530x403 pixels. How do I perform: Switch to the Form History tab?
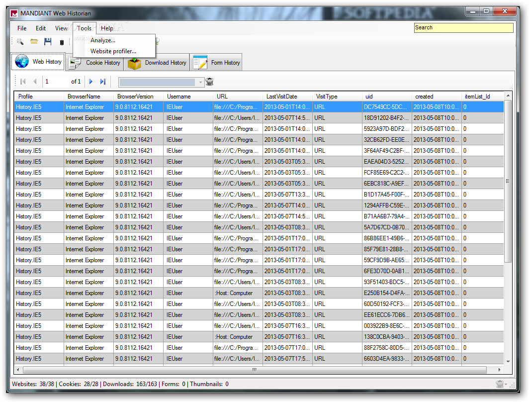click(216, 63)
